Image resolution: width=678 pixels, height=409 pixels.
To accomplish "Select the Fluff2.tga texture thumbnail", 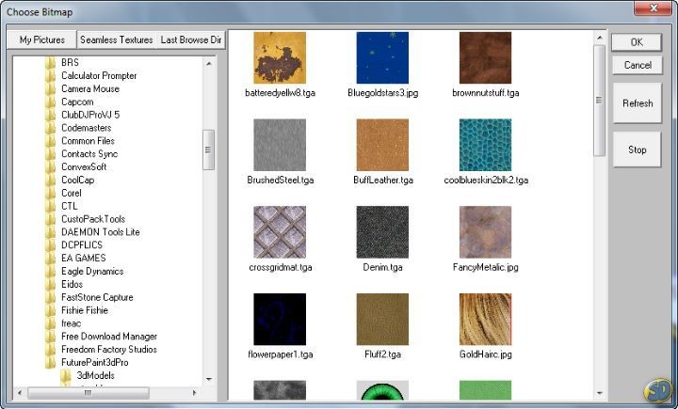I will point(382,319).
